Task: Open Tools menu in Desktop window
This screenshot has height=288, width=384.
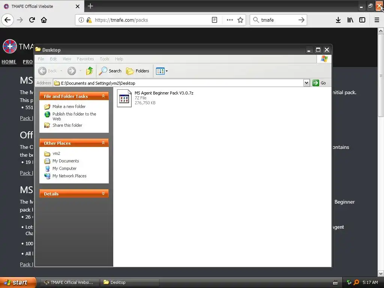Action: [104, 59]
